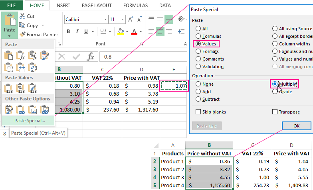Click the Paste Link icon under Other Paste Options

point(20,109)
